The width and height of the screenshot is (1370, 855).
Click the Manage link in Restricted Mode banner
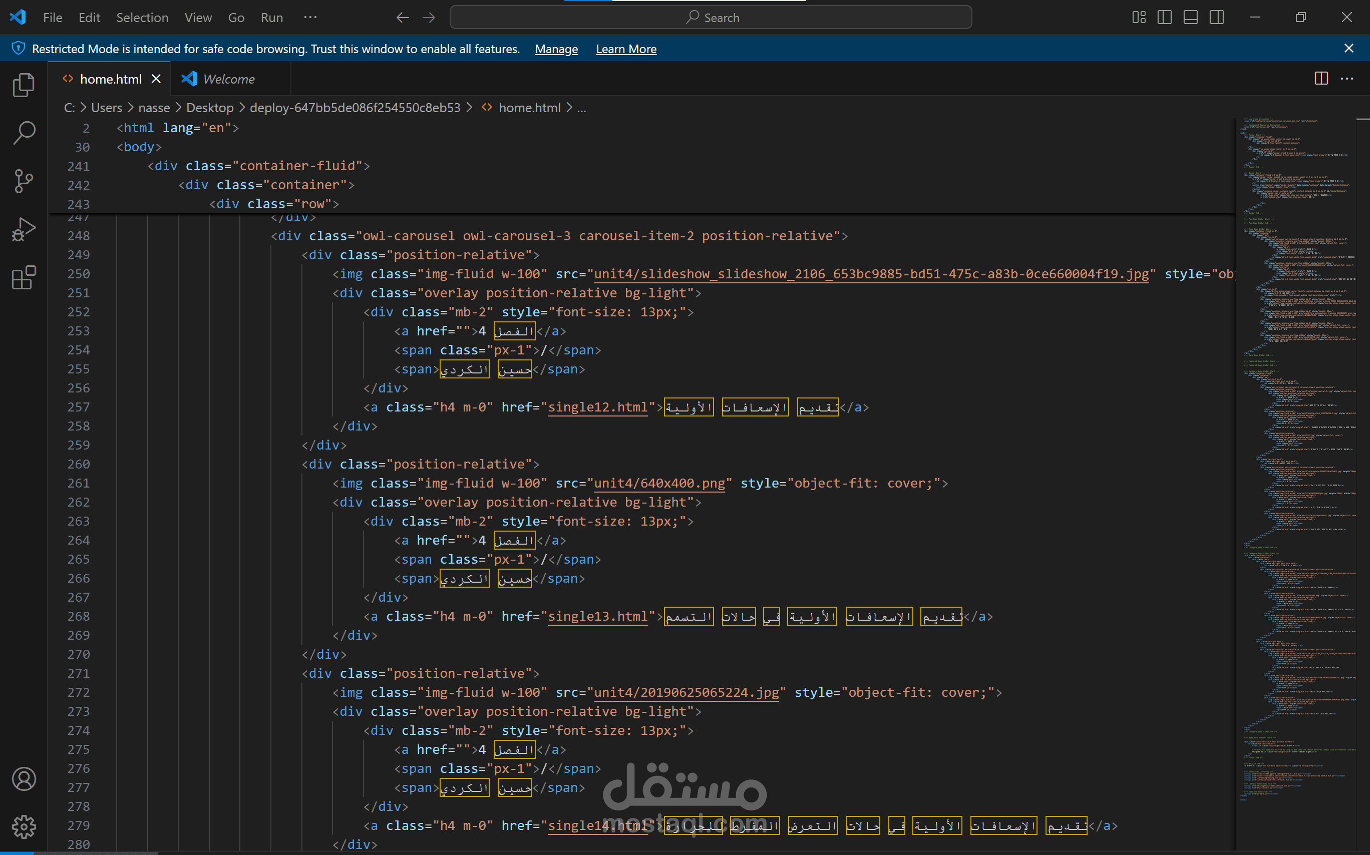pyautogui.click(x=556, y=49)
